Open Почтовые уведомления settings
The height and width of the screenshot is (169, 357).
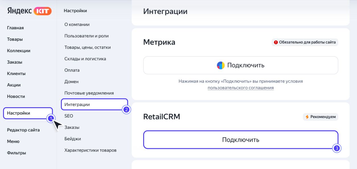tap(89, 93)
